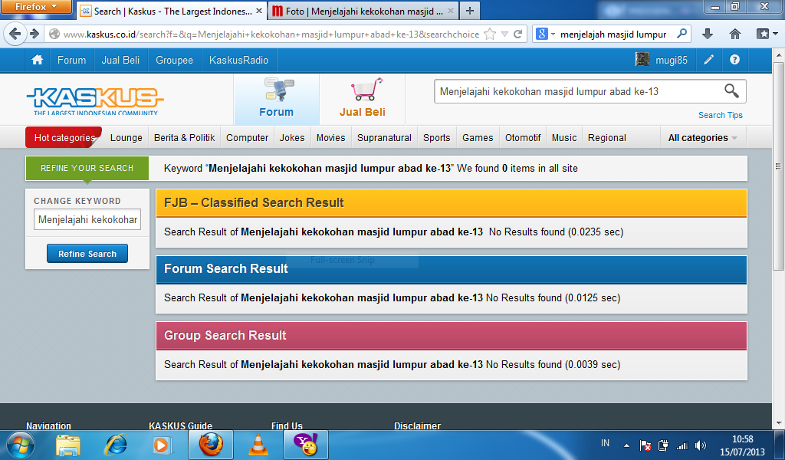Click the Google search magnifier icon

coord(682,34)
